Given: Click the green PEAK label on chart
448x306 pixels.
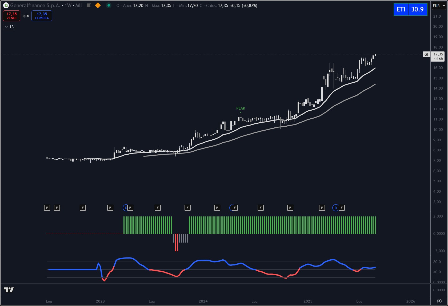Looking at the screenshot, I should pos(241,108).
